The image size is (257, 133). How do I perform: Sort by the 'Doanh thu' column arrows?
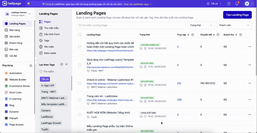(x=236, y=35)
